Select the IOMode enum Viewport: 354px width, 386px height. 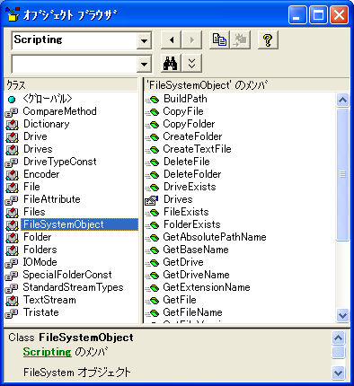40,262
